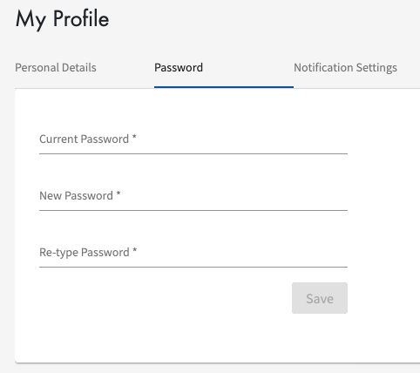Click the disabled Save button

click(x=320, y=298)
